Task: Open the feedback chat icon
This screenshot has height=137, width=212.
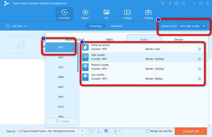Action: (x=176, y=3)
